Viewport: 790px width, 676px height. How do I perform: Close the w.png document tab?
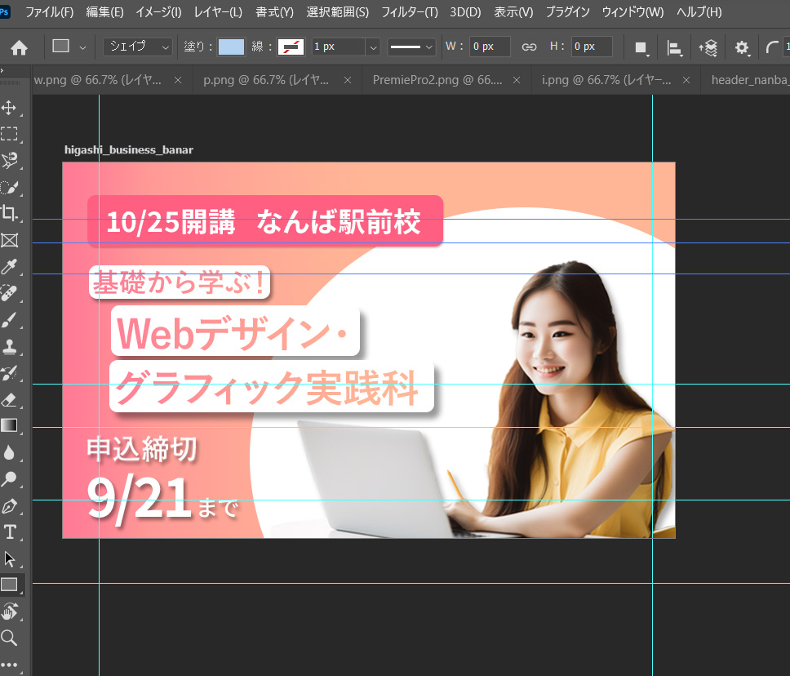[178, 80]
